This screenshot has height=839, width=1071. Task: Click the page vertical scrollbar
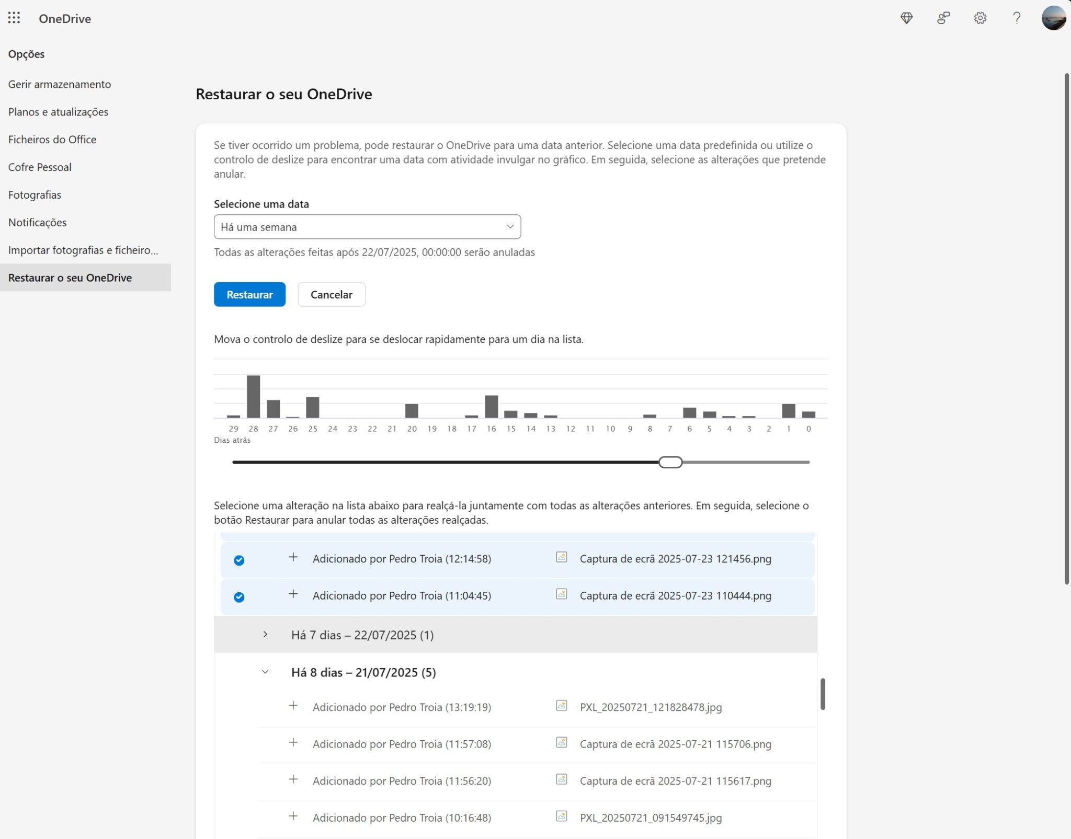(1067, 329)
